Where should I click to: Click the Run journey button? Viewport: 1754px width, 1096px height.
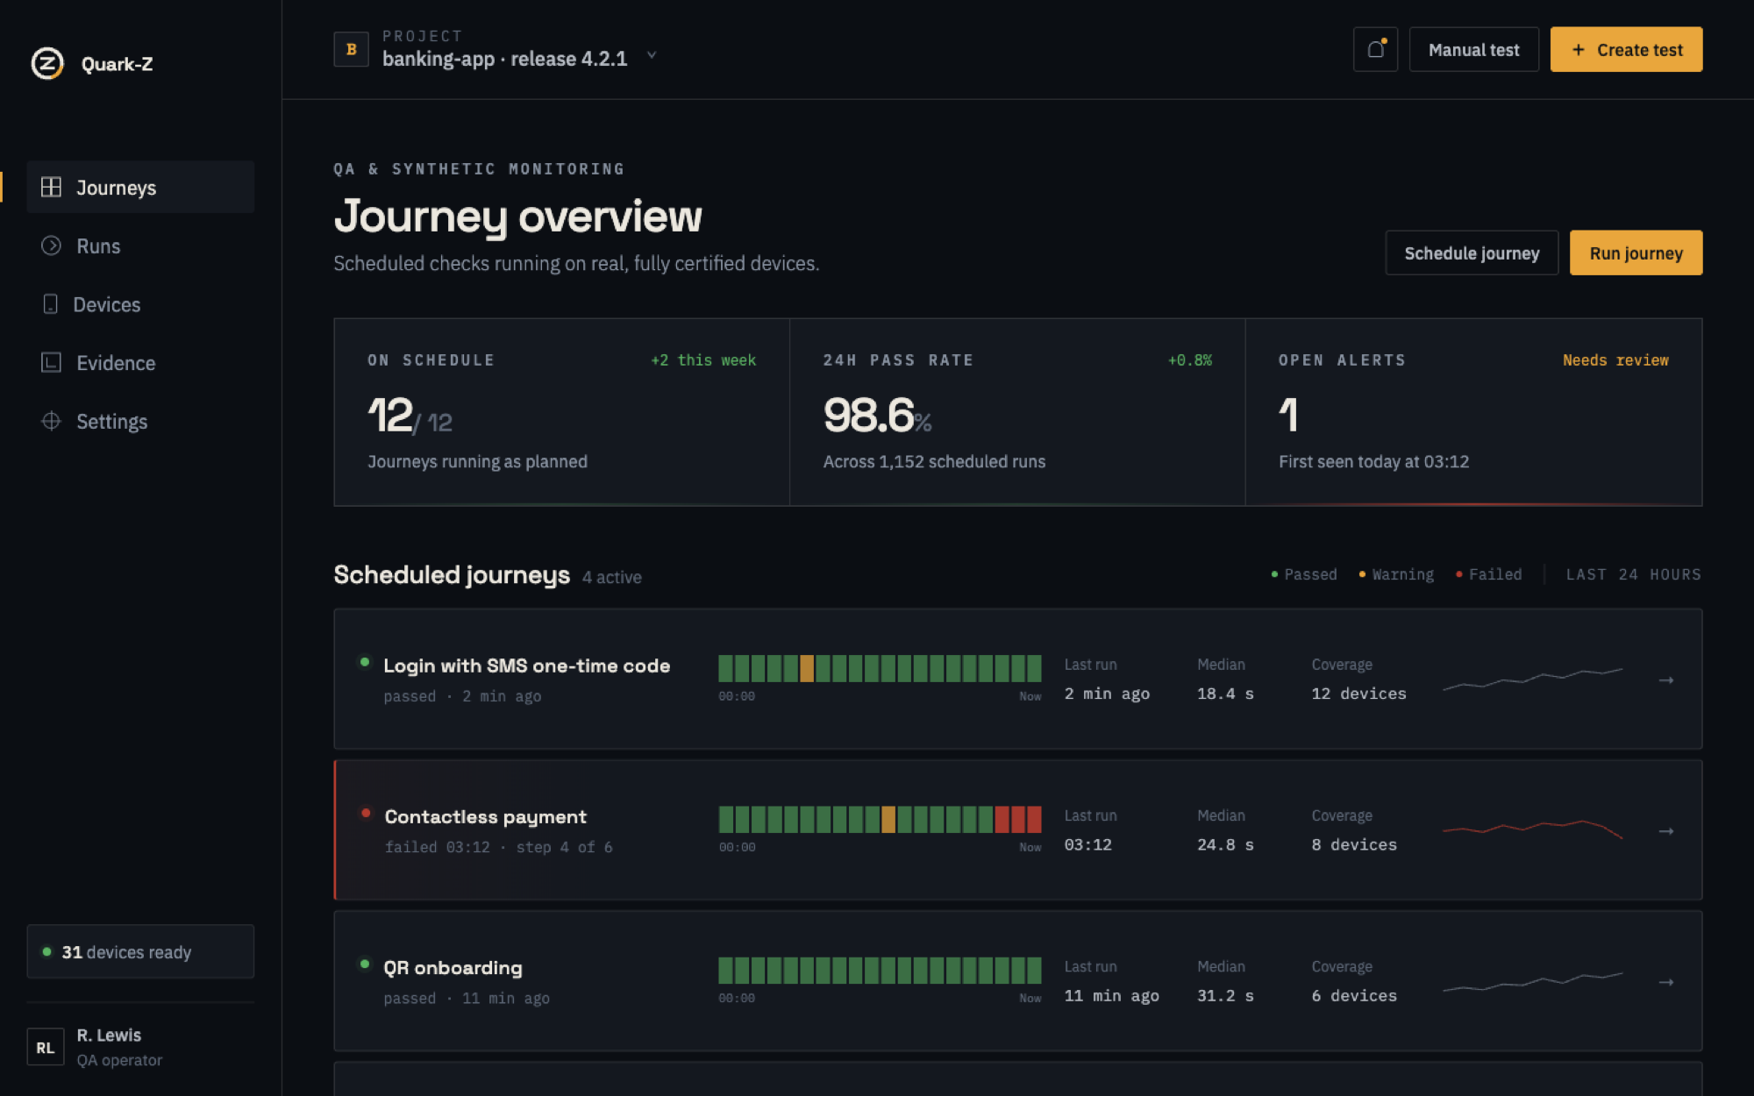pos(1636,253)
